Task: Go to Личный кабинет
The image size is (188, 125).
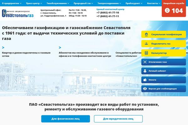Action: click(164, 71)
